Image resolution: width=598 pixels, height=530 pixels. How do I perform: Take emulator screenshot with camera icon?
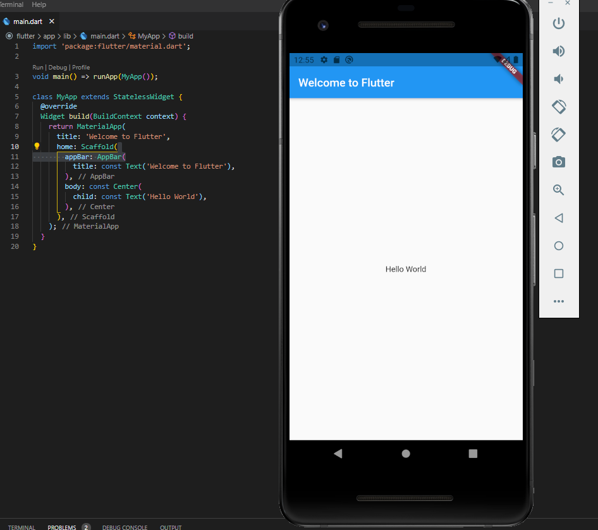point(558,162)
